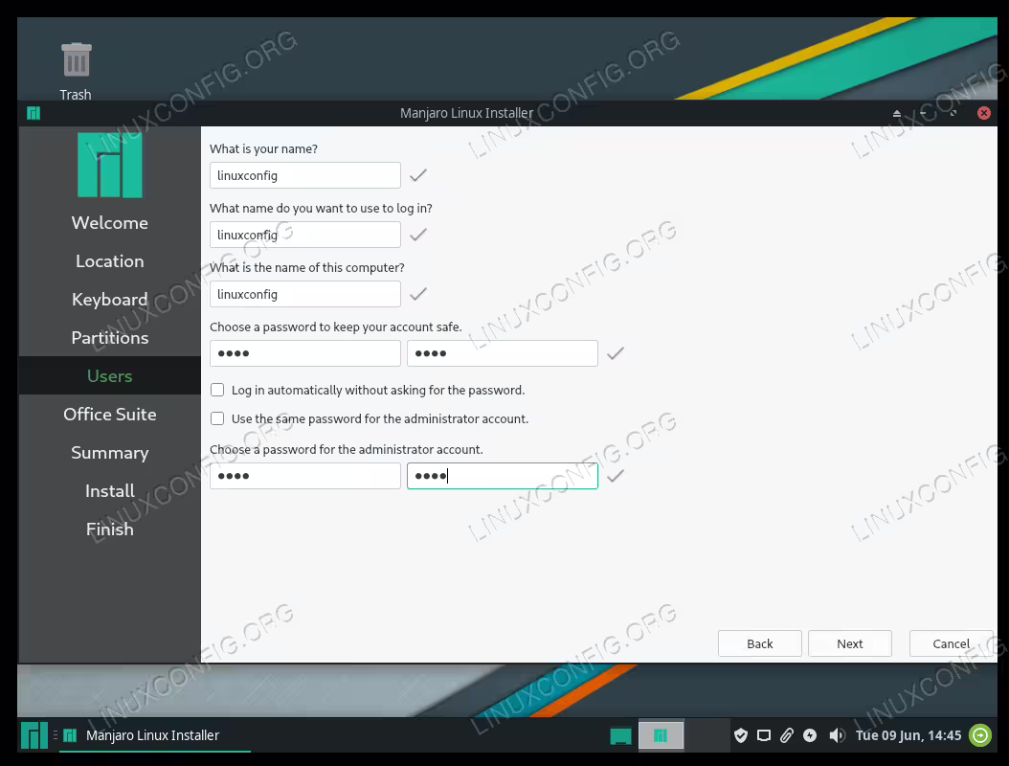Click the 'Use the same password' label text
This screenshot has height=766, width=1009.
380,419
